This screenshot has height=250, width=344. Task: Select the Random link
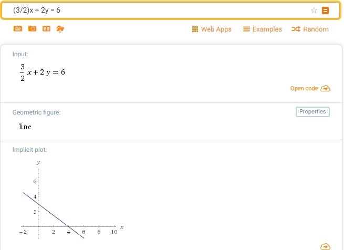(x=310, y=29)
